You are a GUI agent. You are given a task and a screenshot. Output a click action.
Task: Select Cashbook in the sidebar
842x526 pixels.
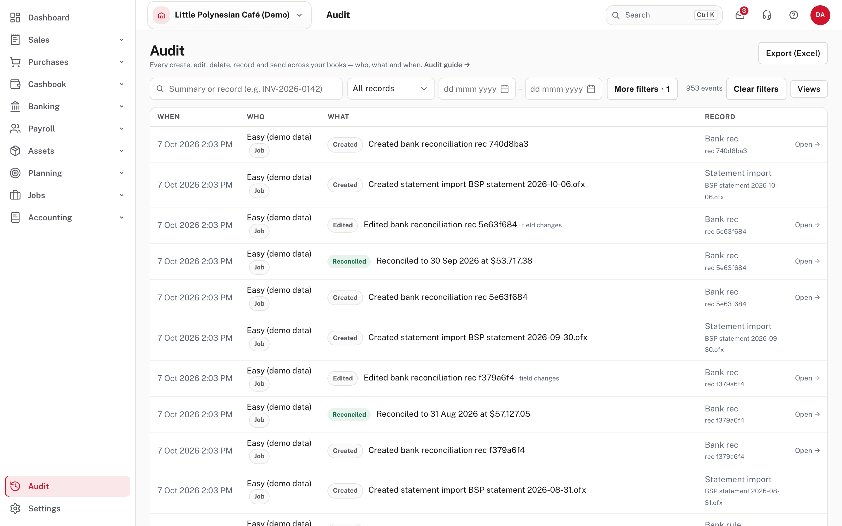[68, 84]
